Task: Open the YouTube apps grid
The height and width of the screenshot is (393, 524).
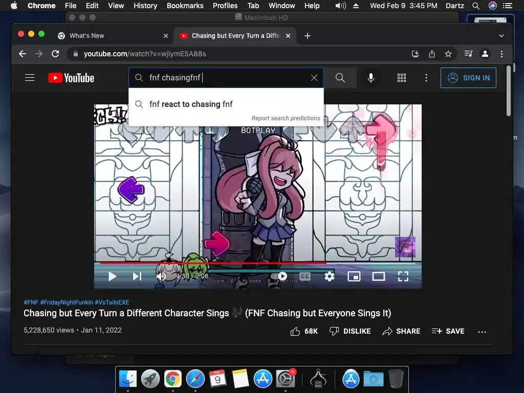Action: pos(401,78)
